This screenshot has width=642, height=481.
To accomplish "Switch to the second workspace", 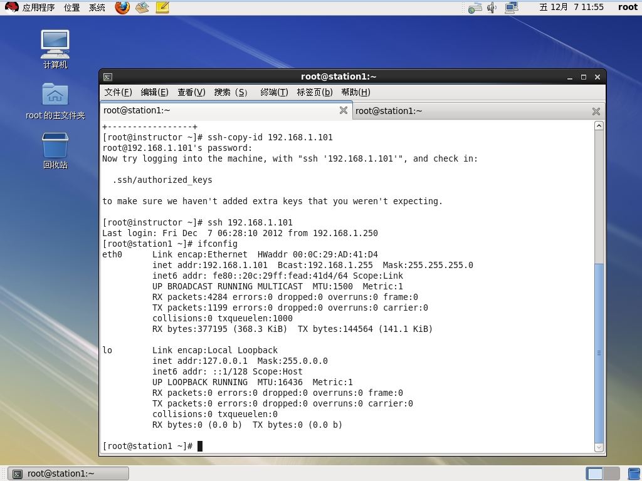I will click(x=611, y=473).
